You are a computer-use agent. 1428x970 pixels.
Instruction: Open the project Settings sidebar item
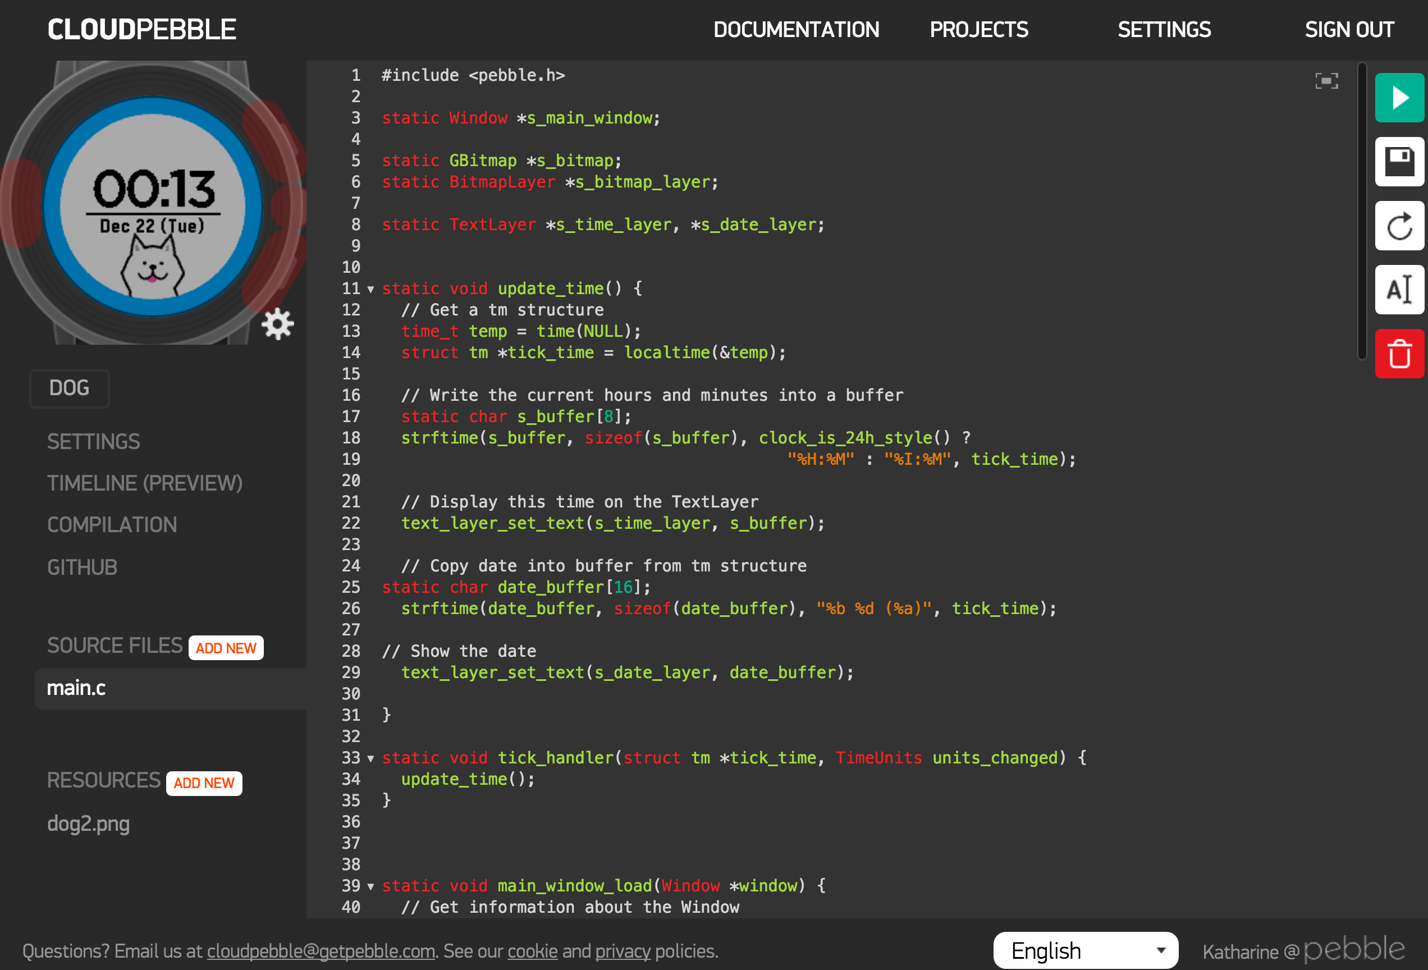93,442
